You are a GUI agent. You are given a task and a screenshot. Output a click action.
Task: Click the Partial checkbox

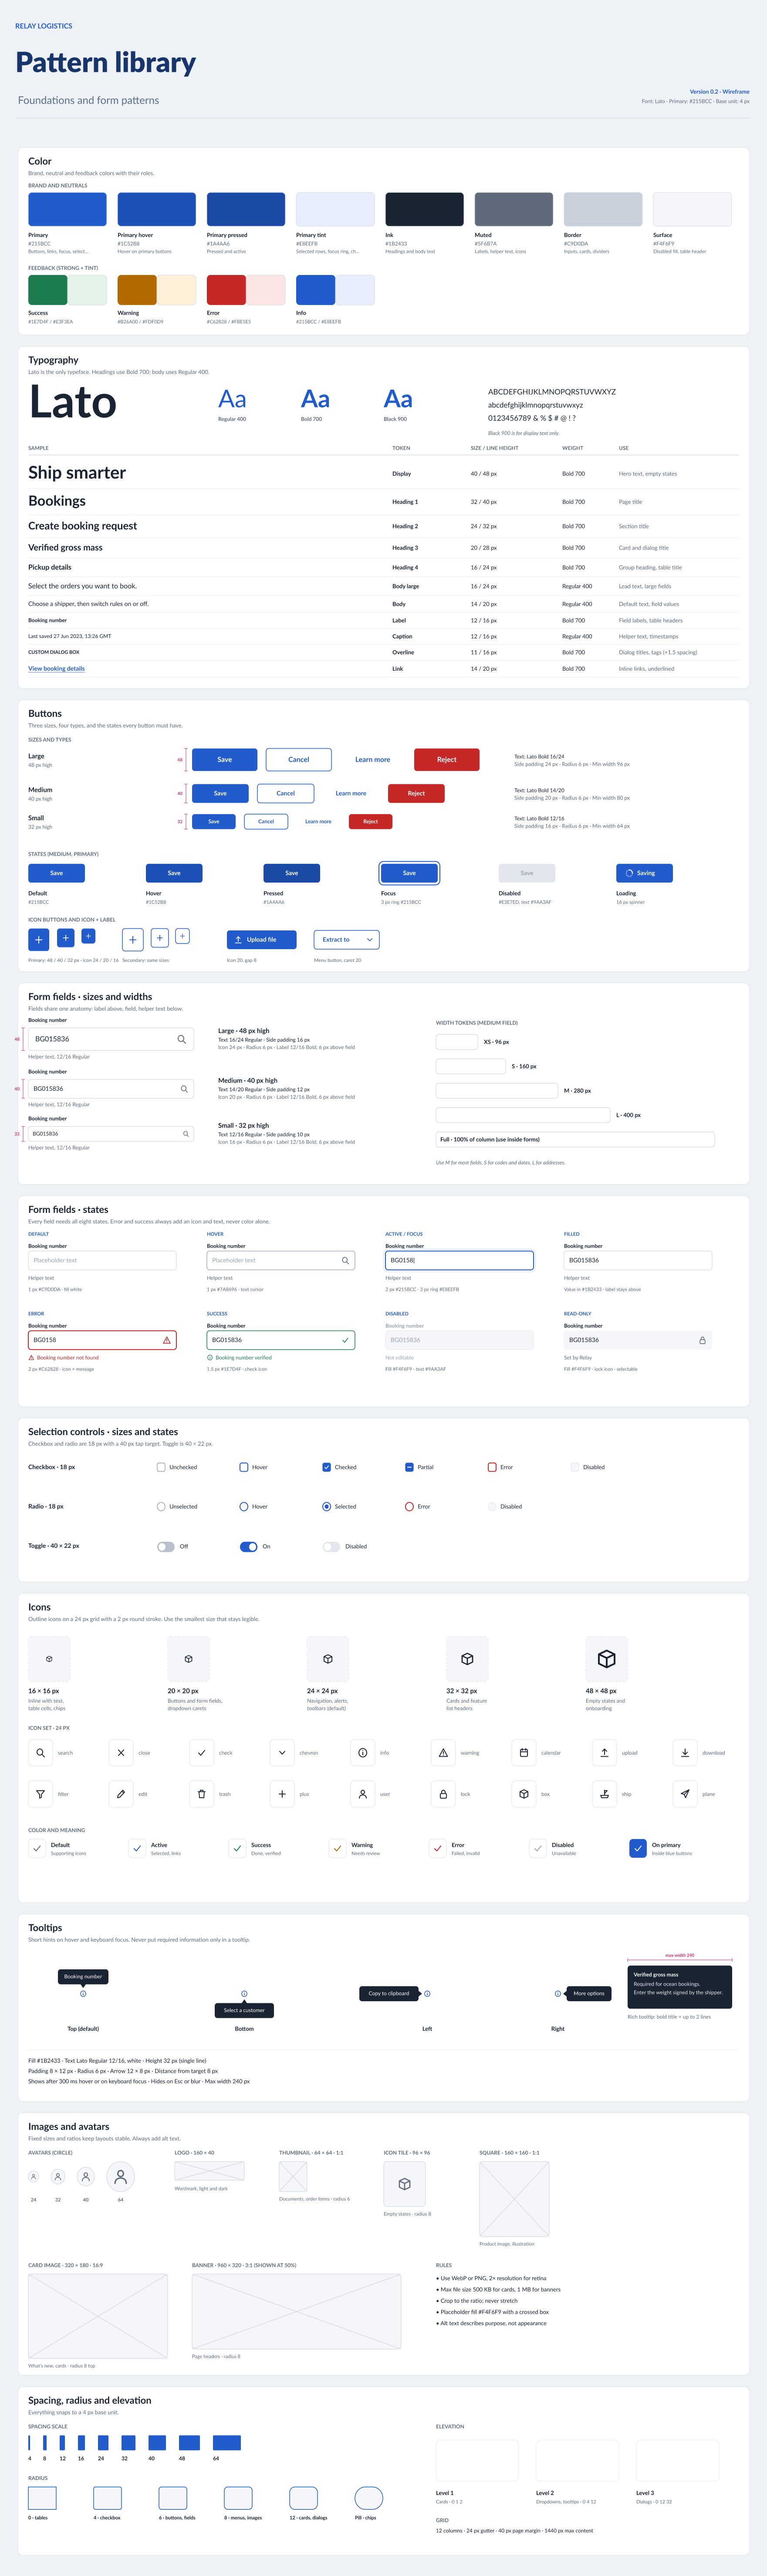(x=409, y=1467)
